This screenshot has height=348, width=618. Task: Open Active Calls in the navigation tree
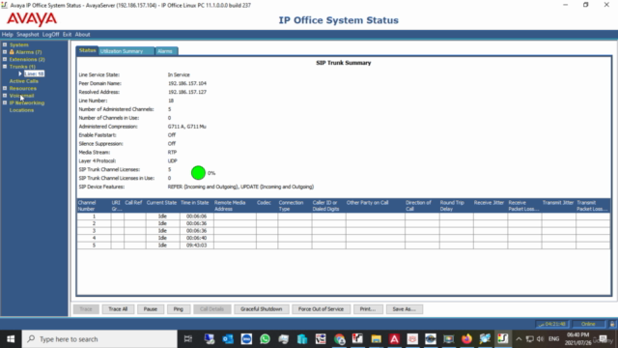[23, 81]
